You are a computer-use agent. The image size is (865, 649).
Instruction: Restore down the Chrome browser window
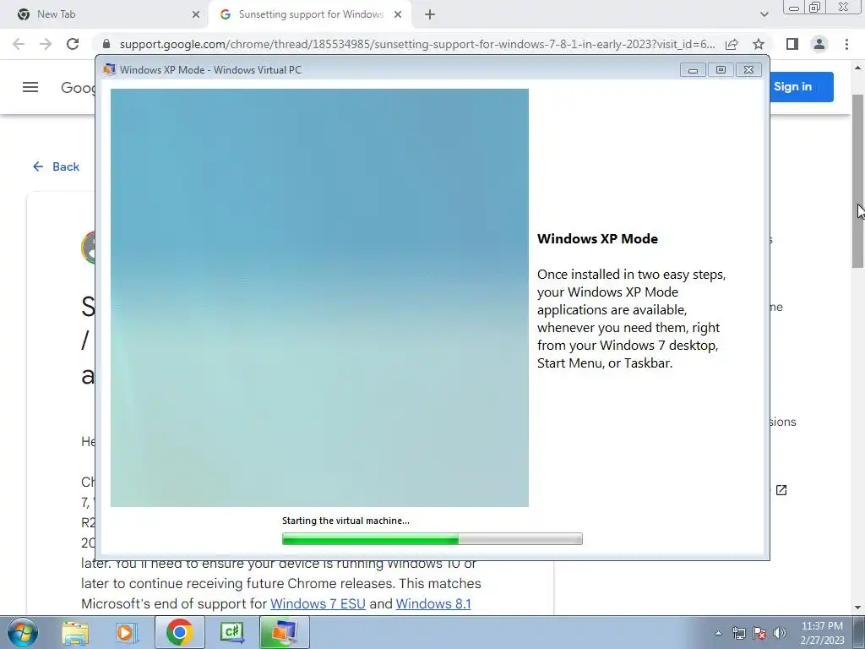pyautogui.click(x=815, y=8)
